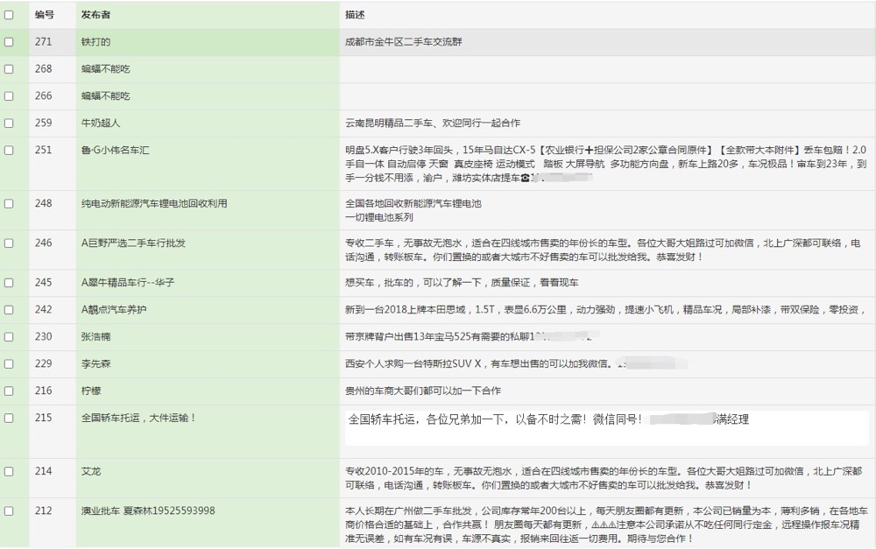Click publisher name 铁打的
This screenshot has width=876, height=549.
click(x=95, y=42)
